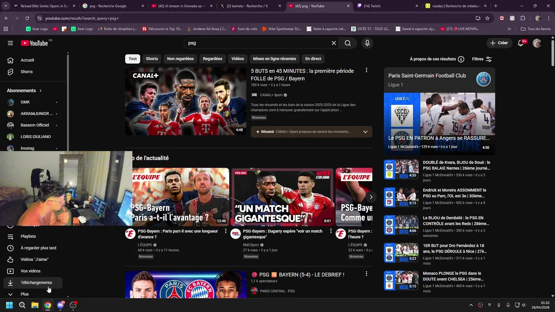Select the Shorts filter chip
Screen dimensions: 555x312
[152, 59]
